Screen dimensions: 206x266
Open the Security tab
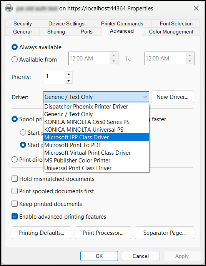click(23, 23)
